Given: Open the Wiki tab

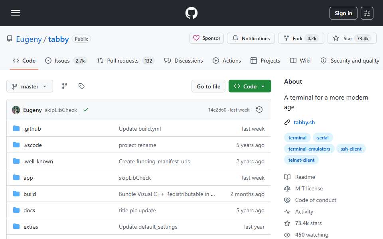Looking at the screenshot, I should pos(300,61).
